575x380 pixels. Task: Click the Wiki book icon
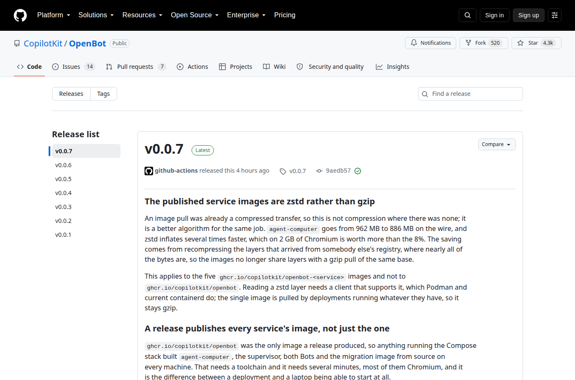266,67
